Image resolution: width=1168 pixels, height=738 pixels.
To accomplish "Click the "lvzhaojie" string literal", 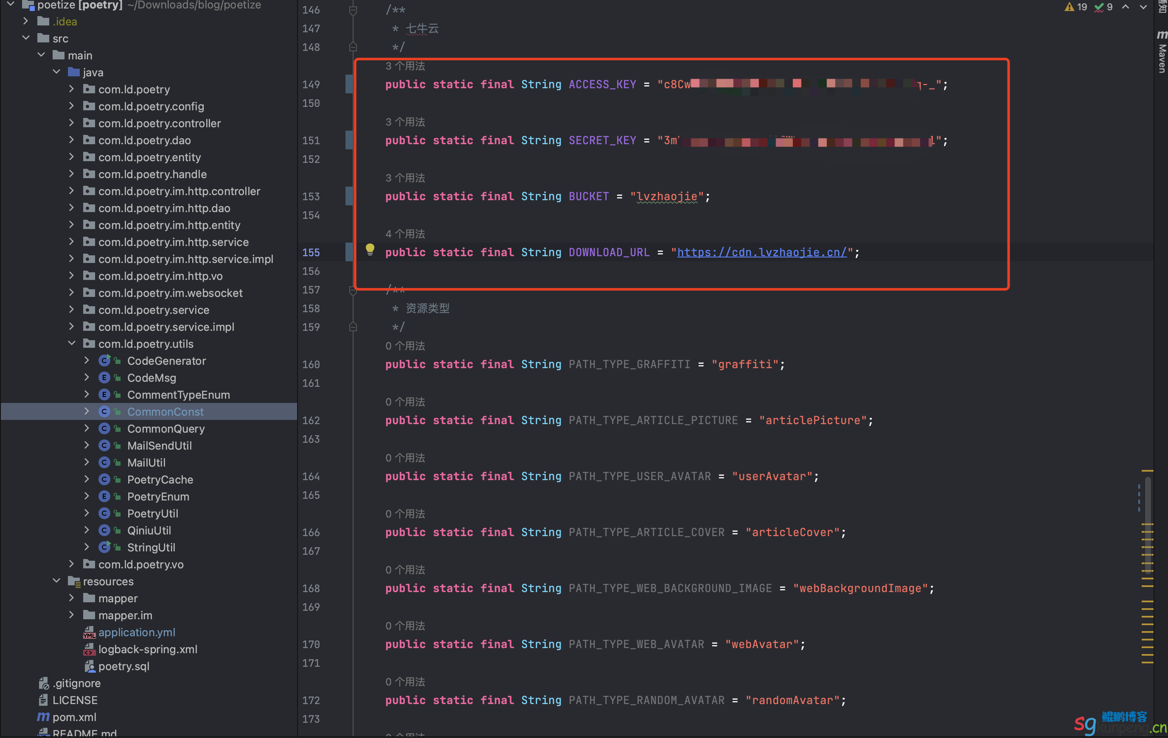I will point(666,196).
